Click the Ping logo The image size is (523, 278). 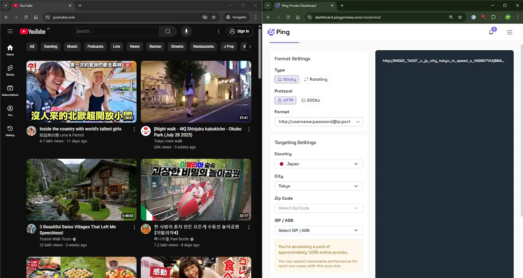[278, 32]
